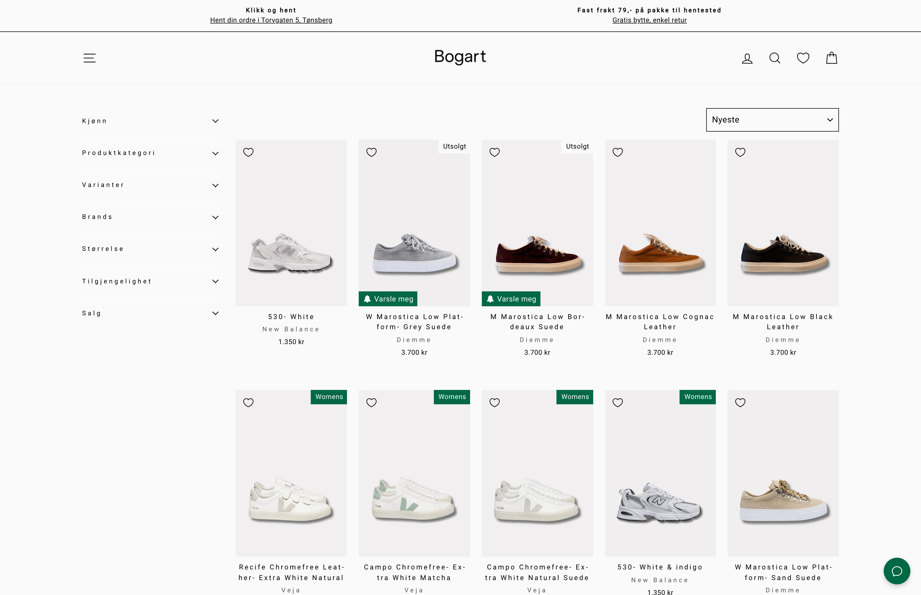The width and height of the screenshot is (921, 595).
Task: Open the chat bubble widget
Action: (897, 571)
